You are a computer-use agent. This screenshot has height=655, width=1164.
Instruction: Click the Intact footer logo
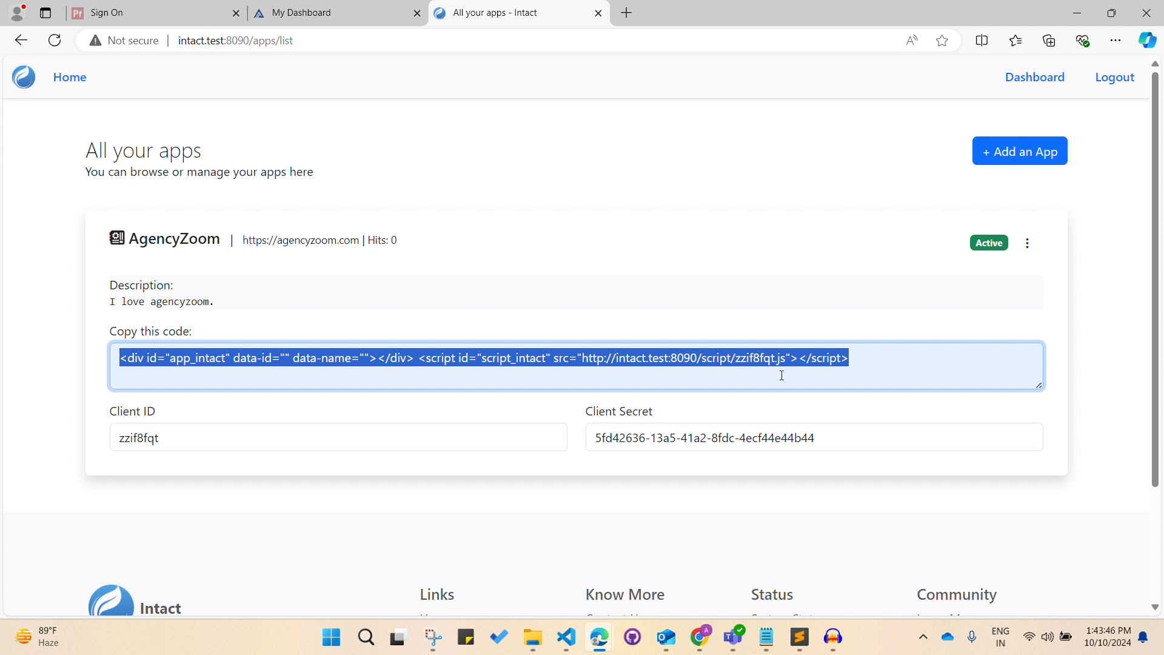point(111,600)
